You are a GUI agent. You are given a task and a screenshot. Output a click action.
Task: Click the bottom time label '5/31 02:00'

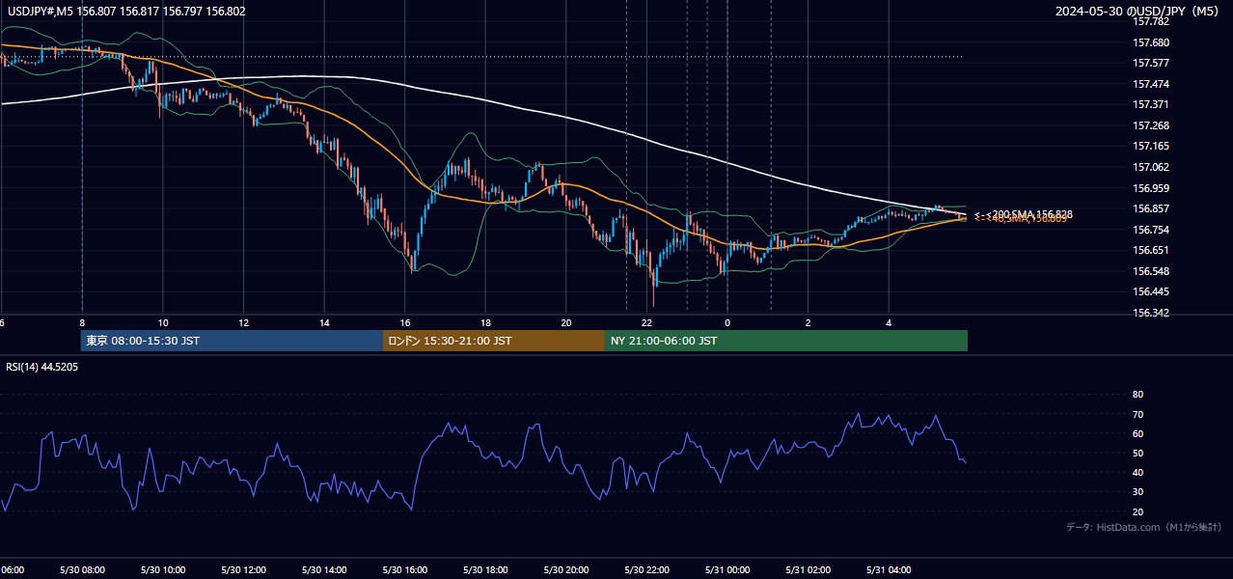(x=808, y=569)
